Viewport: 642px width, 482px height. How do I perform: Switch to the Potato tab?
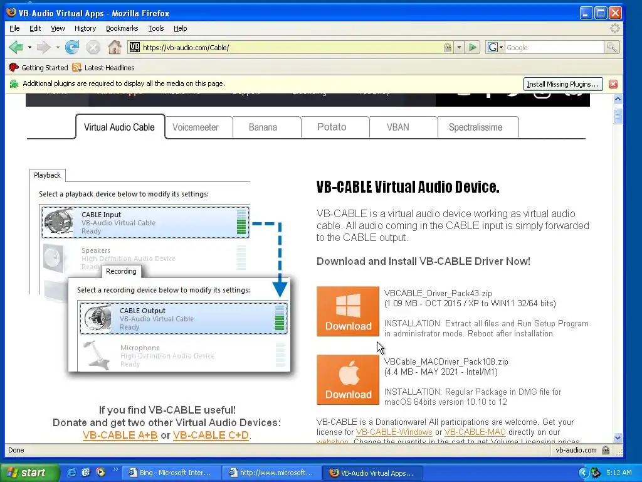[335, 127]
